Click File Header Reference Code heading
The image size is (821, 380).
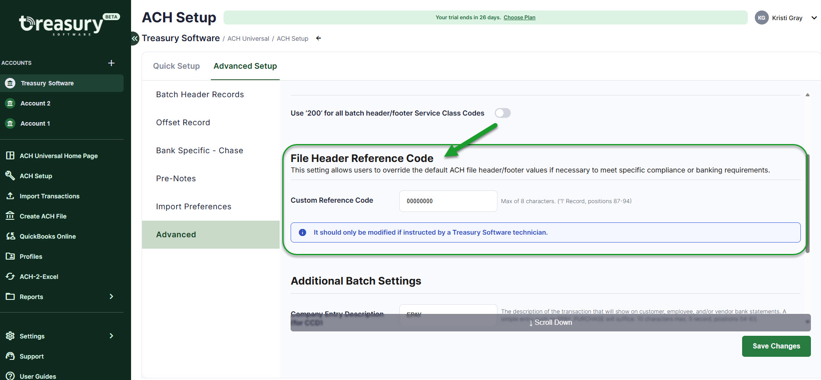(362, 158)
